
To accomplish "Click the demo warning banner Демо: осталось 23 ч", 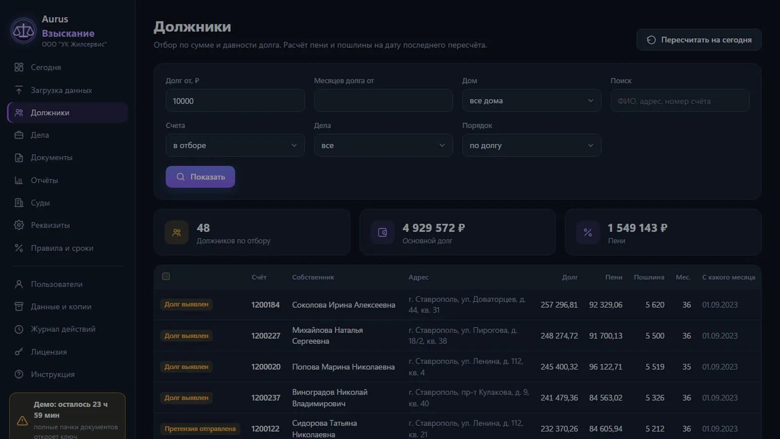I will coord(67,416).
